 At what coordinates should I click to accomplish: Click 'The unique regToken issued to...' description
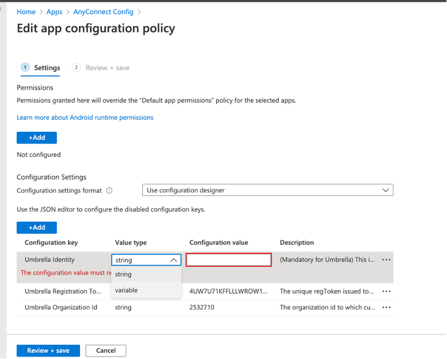tap(327, 291)
